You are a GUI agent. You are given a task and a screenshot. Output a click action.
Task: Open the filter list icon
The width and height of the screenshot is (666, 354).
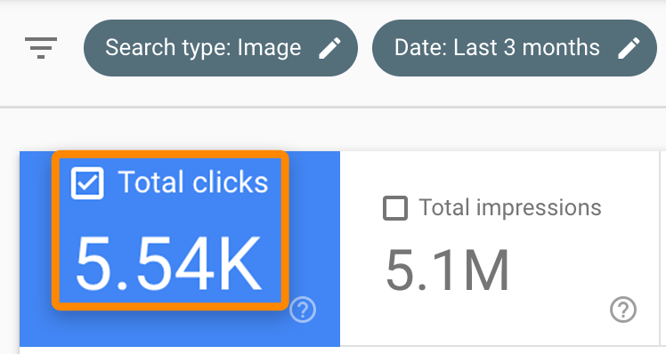pyautogui.click(x=41, y=47)
